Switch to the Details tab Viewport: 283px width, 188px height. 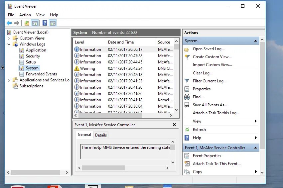click(101, 135)
